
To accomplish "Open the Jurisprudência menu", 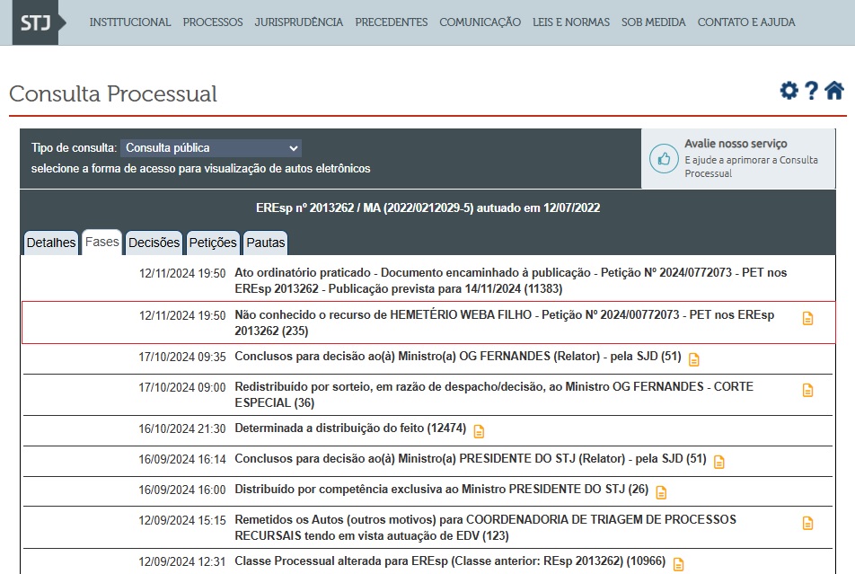I will (x=298, y=22).
